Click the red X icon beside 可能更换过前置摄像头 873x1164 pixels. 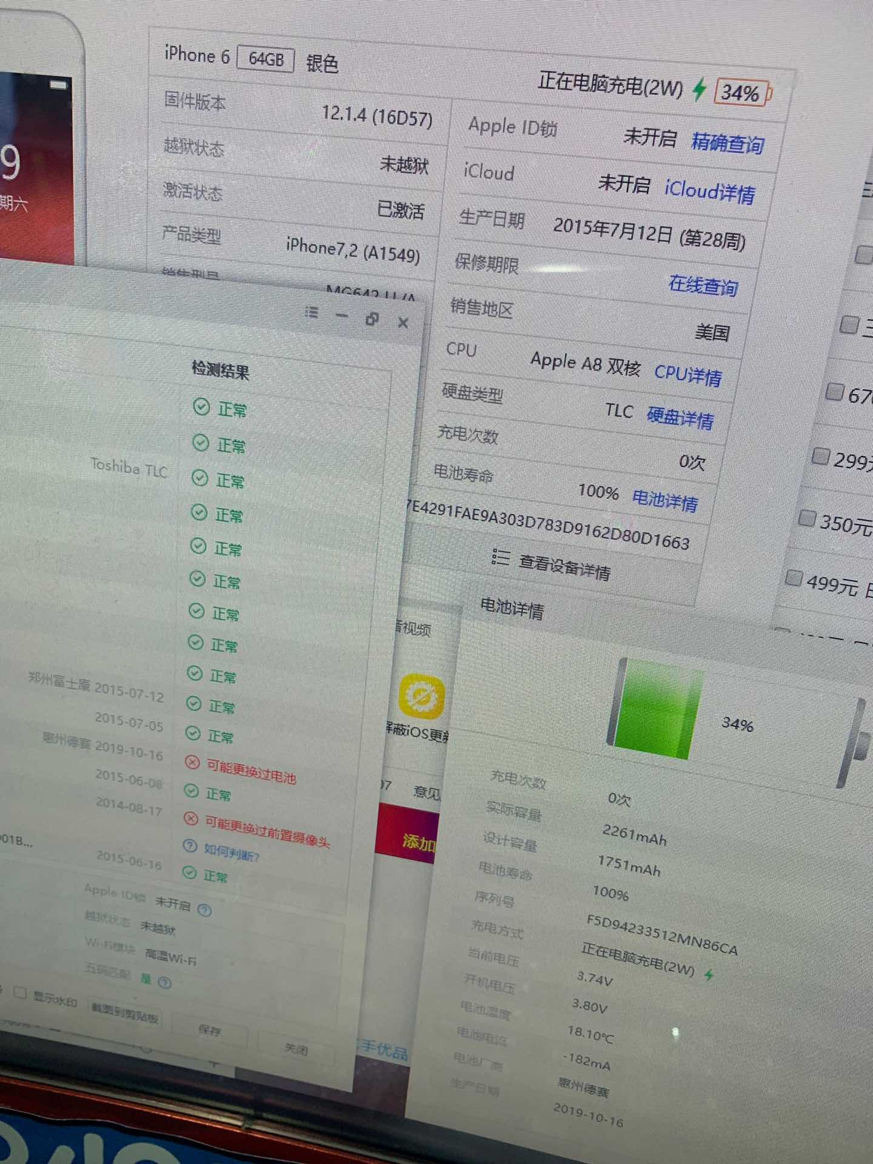click(x=191, y=818)
